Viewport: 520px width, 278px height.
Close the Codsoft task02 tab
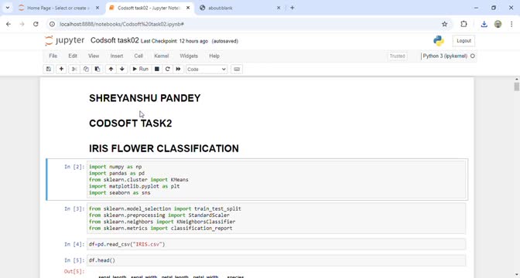(x=188, y=8)
